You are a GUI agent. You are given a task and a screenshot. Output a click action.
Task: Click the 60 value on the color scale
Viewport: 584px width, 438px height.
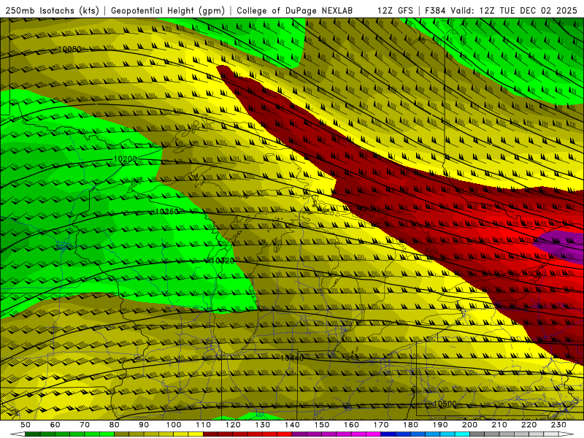[55, 425]
